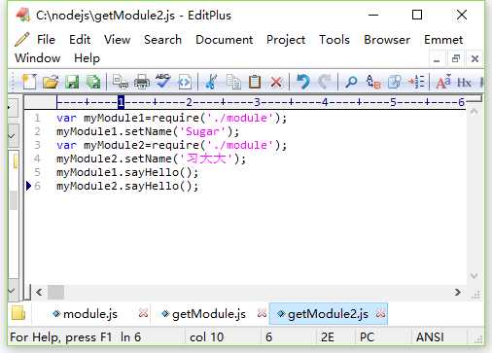Close the inner document window
The height and width of the screenshot is (353, 492).
pyautogui.click(x=474, y=59)
